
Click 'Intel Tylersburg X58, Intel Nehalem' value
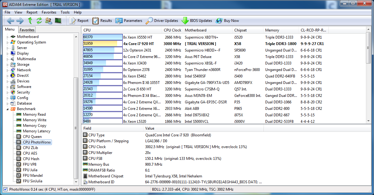click(174, 176)
